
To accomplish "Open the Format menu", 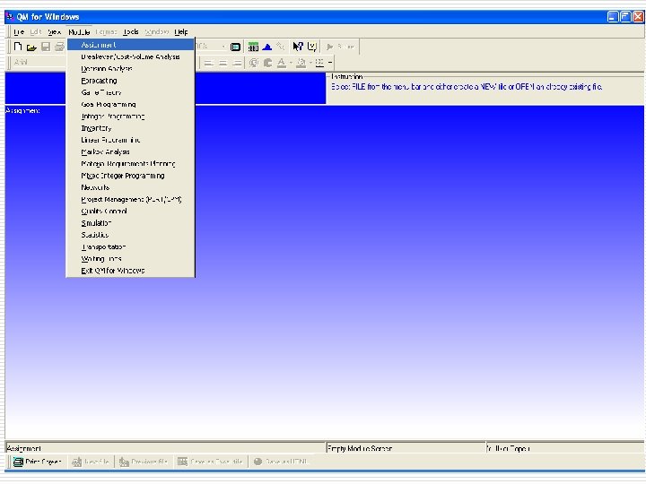I will (x=106, y=32).
